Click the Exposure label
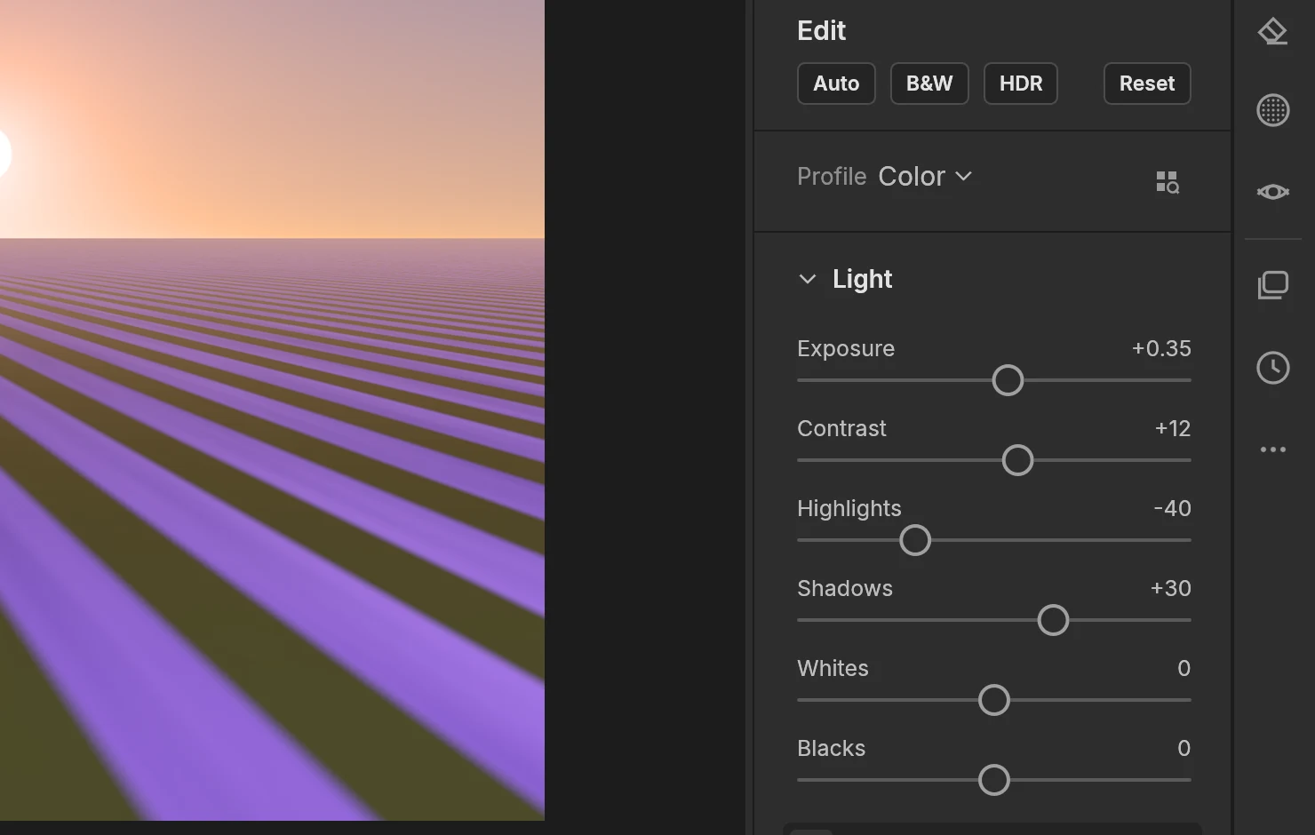Screen dimensions: 1315x835 pyautogui.click(x=846, y=348)
